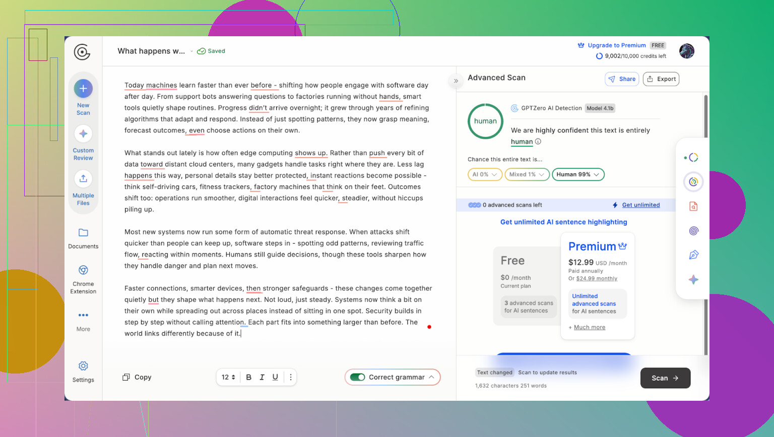Click the New Scan plus icon
This screenshot has height=437, width=774.
(x=83, y=89)
